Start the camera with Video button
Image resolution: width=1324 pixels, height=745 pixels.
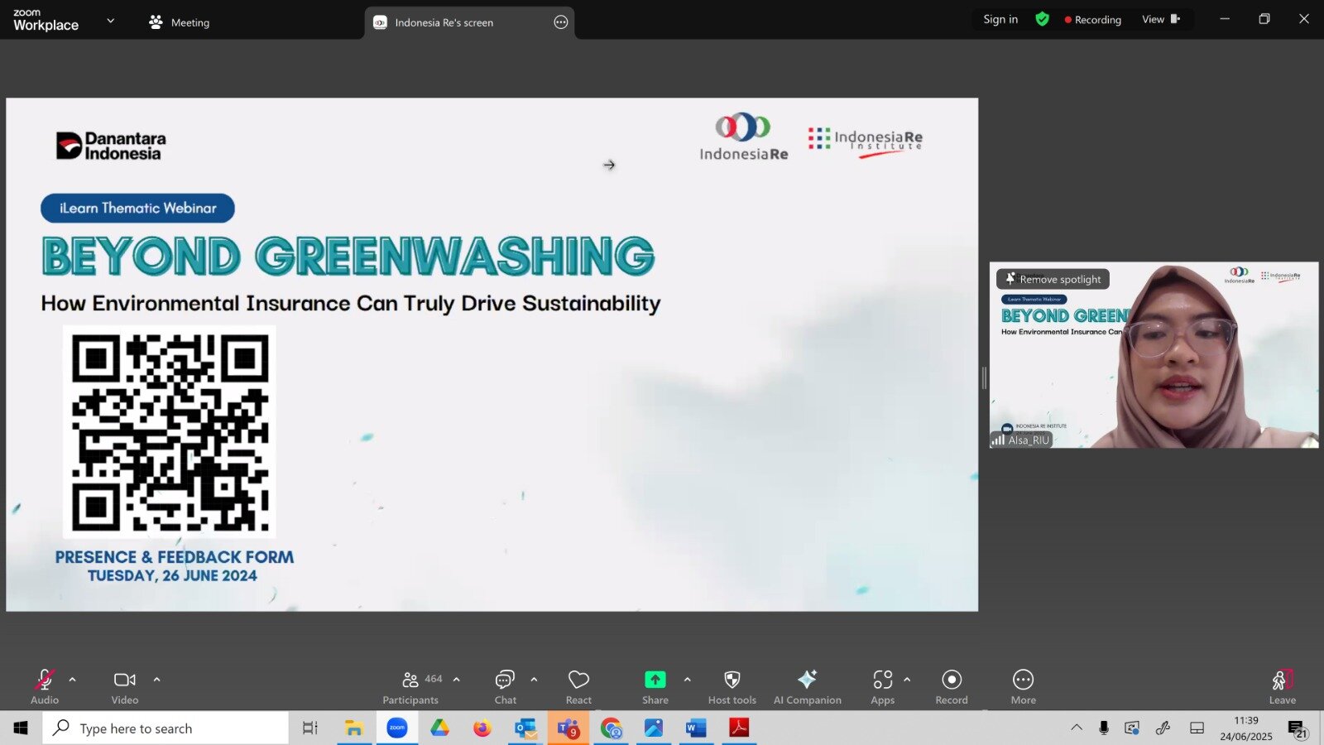(125, 687)
